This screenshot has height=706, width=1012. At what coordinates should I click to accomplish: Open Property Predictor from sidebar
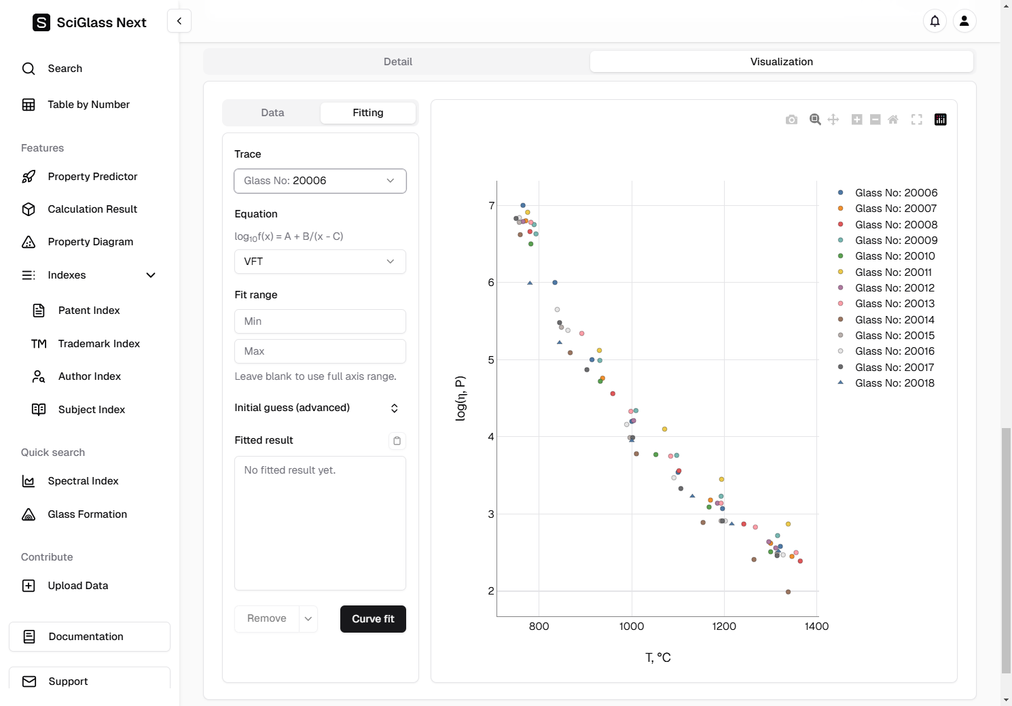tap(92, 177)
